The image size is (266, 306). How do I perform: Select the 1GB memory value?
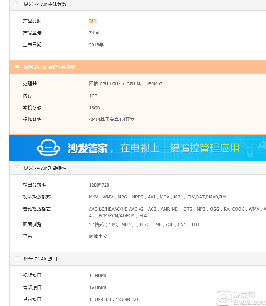coord(93,96)
